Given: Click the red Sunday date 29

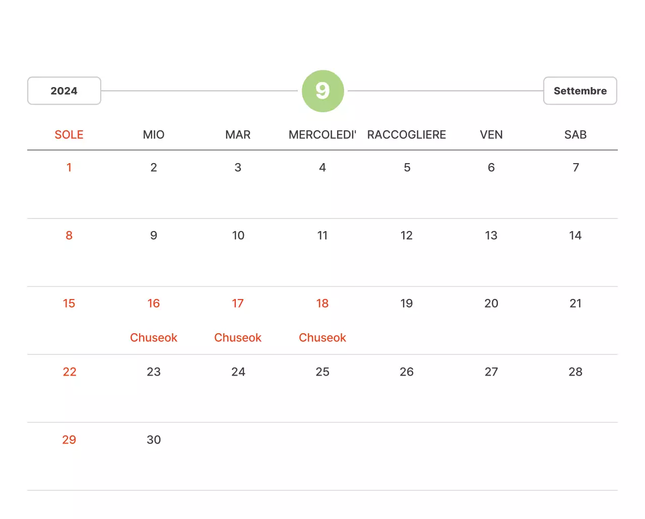Looking at the screenshot, I should click(x=69, y=439).
